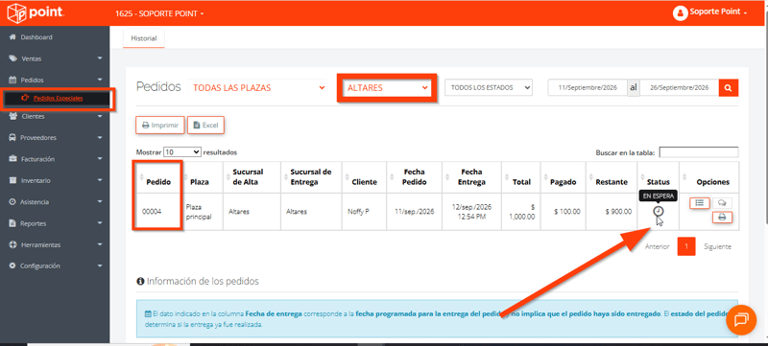Click client name Noffy P
The width and height of the screenshot is (768, 346).
[358, 212]
